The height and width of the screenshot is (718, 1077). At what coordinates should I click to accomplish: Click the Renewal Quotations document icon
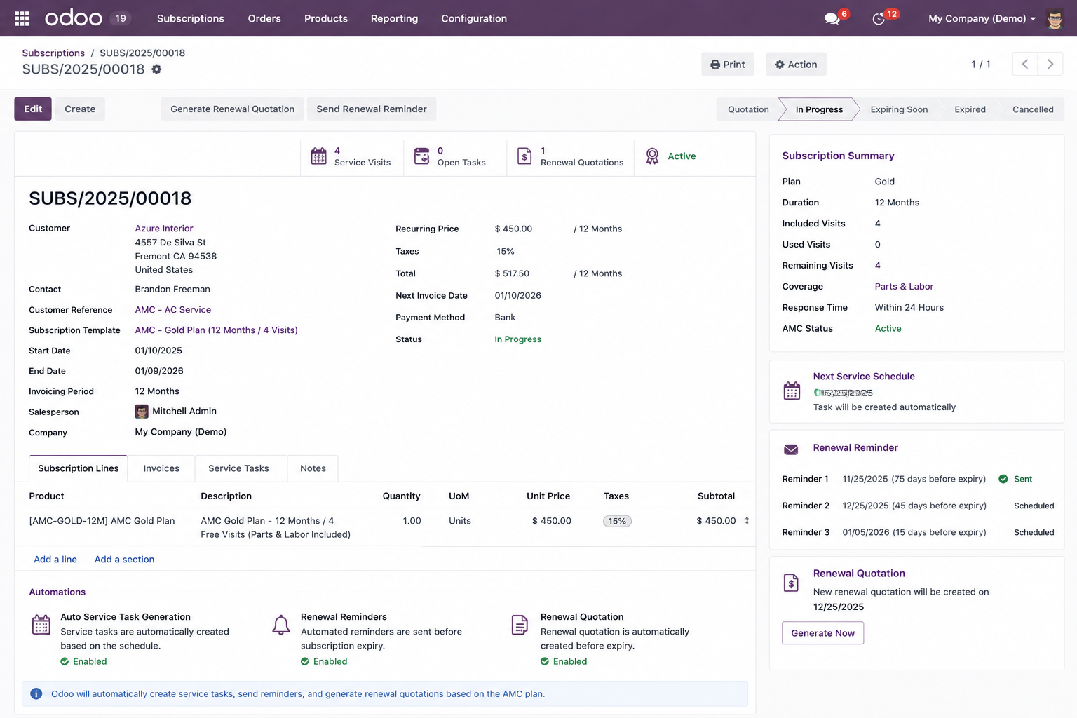click(524, 156)
